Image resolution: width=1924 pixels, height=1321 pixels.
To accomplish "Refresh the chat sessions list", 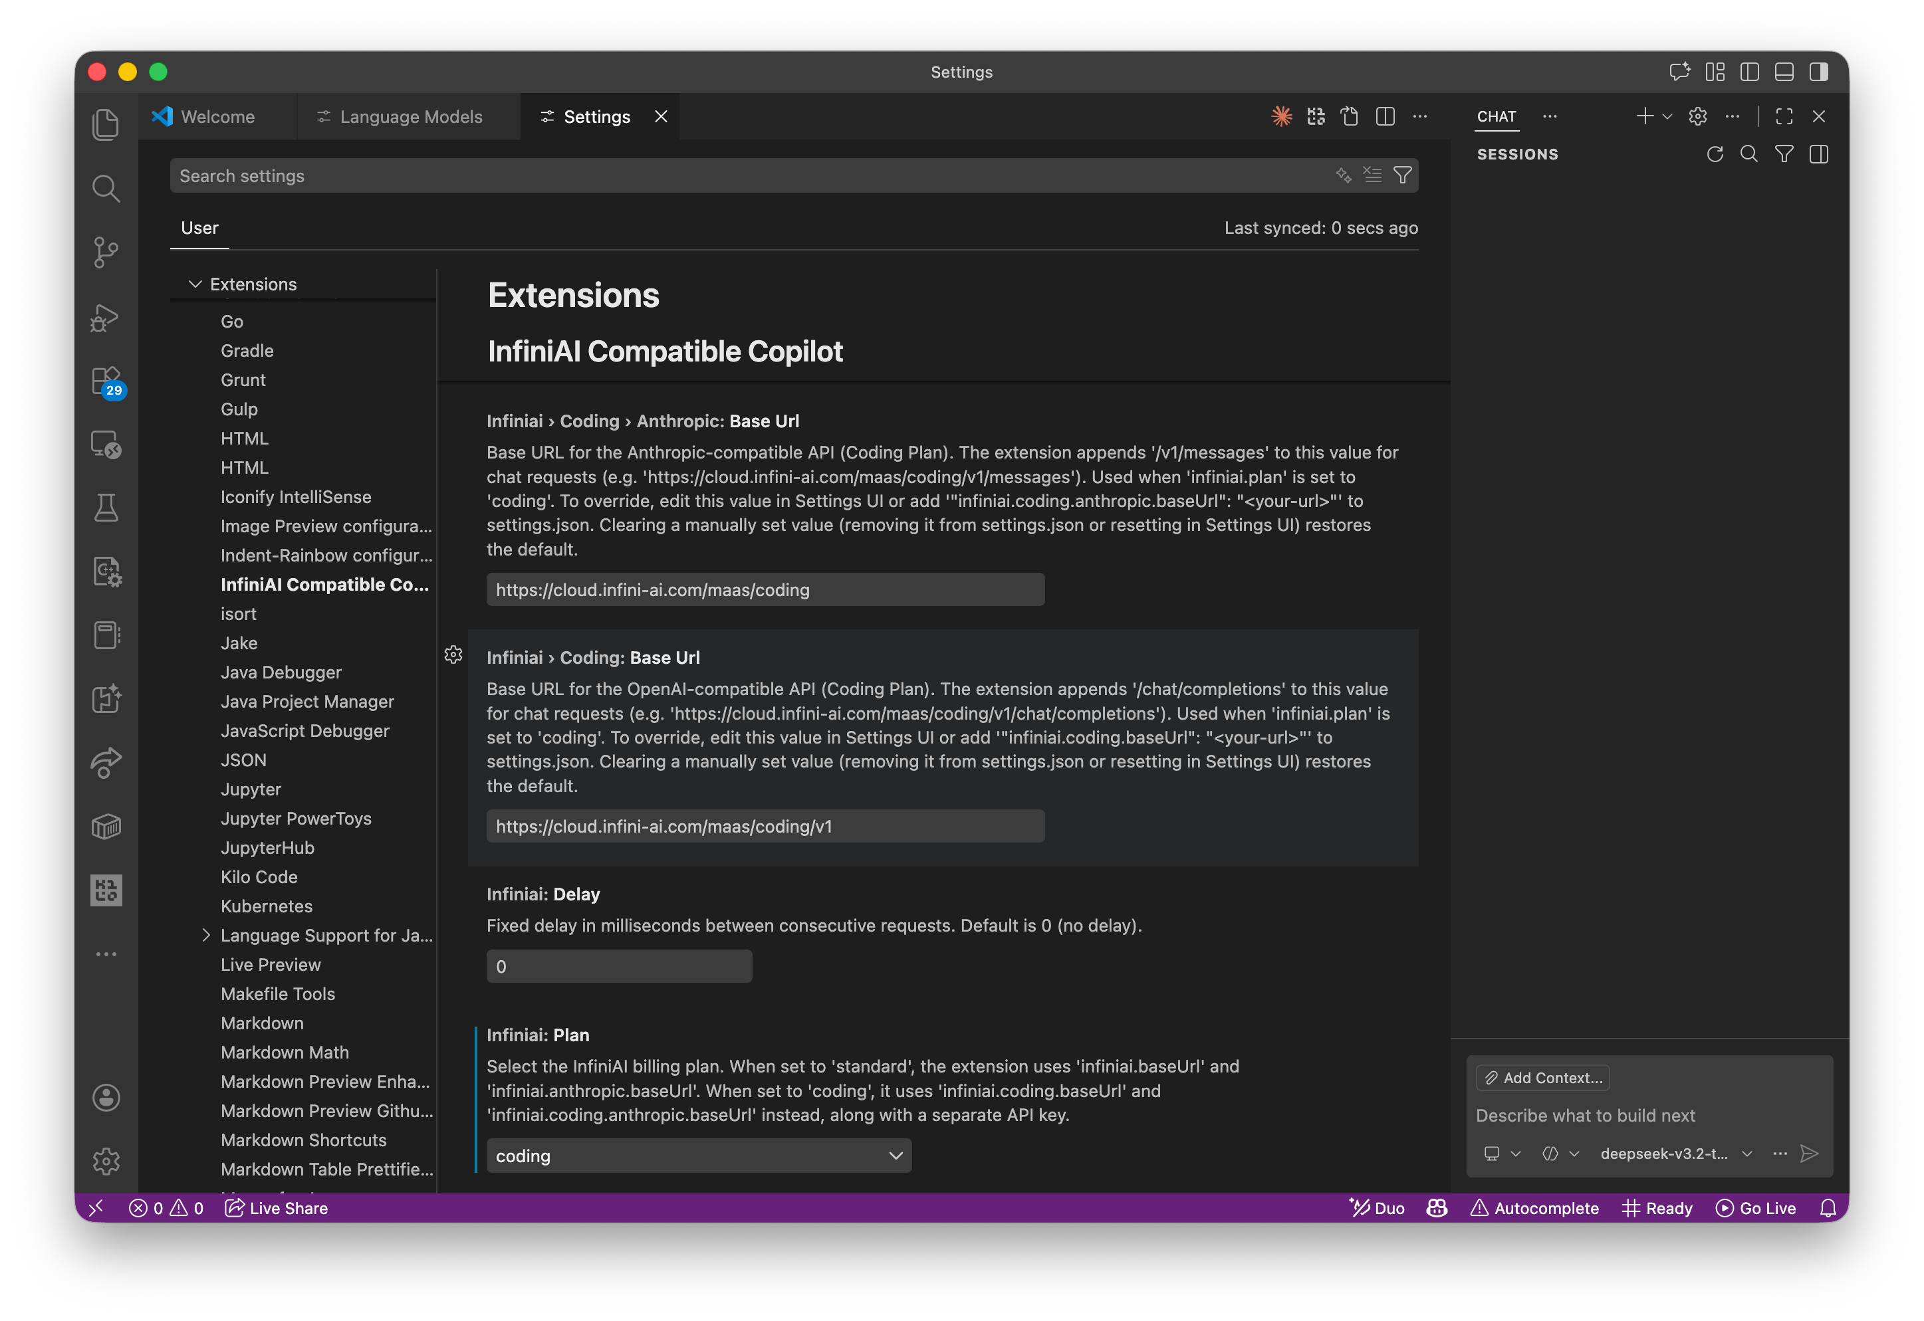I will point(1715,155).
